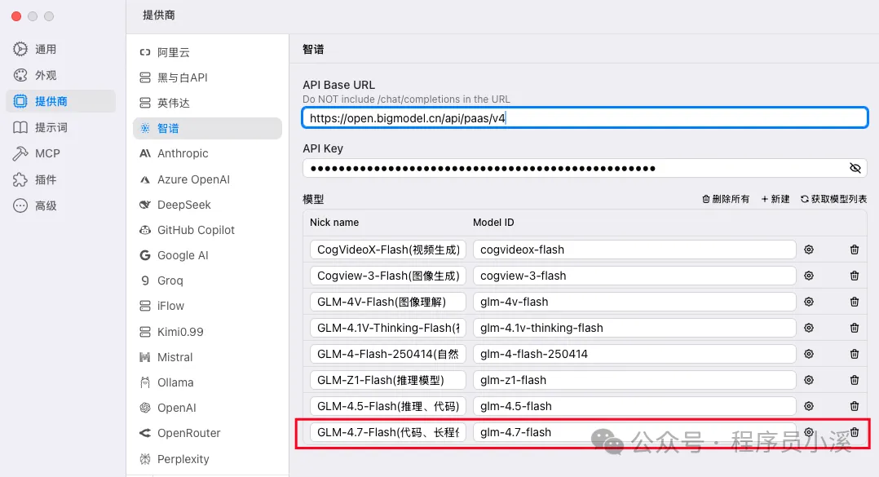Open 提示词 prompts section
Screen dimensions: 879x477
pyautogui.click(x=60, y=127)
